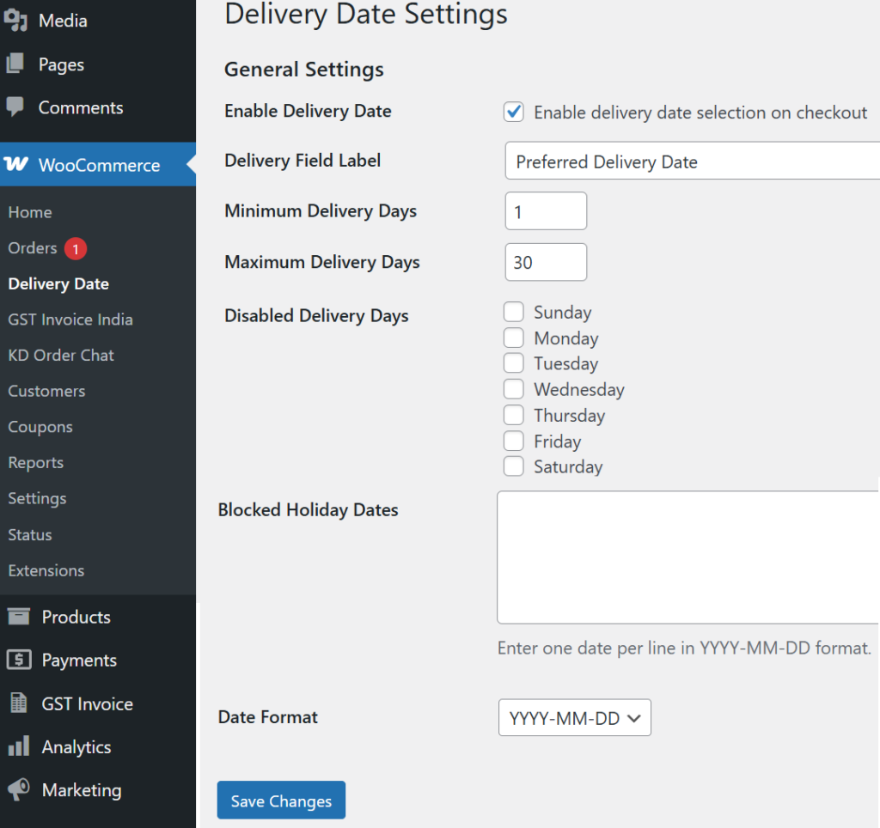This screenshot has height=828, width=880.
Task: Toggle the Thursday checkbox
Action: pyautogui.click(x=514, y=415)
